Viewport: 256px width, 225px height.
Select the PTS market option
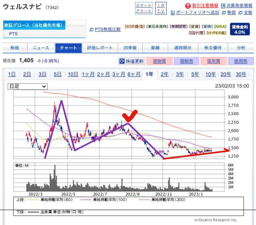pyautogui.click(x=13, y=34)
